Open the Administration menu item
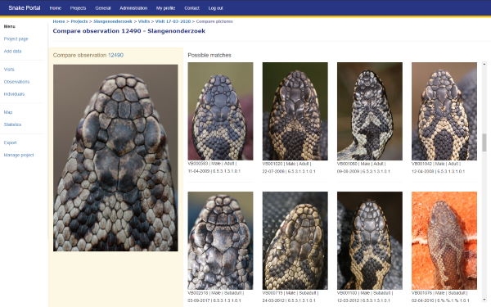This screenshot has width=491, height=307. 133,8
